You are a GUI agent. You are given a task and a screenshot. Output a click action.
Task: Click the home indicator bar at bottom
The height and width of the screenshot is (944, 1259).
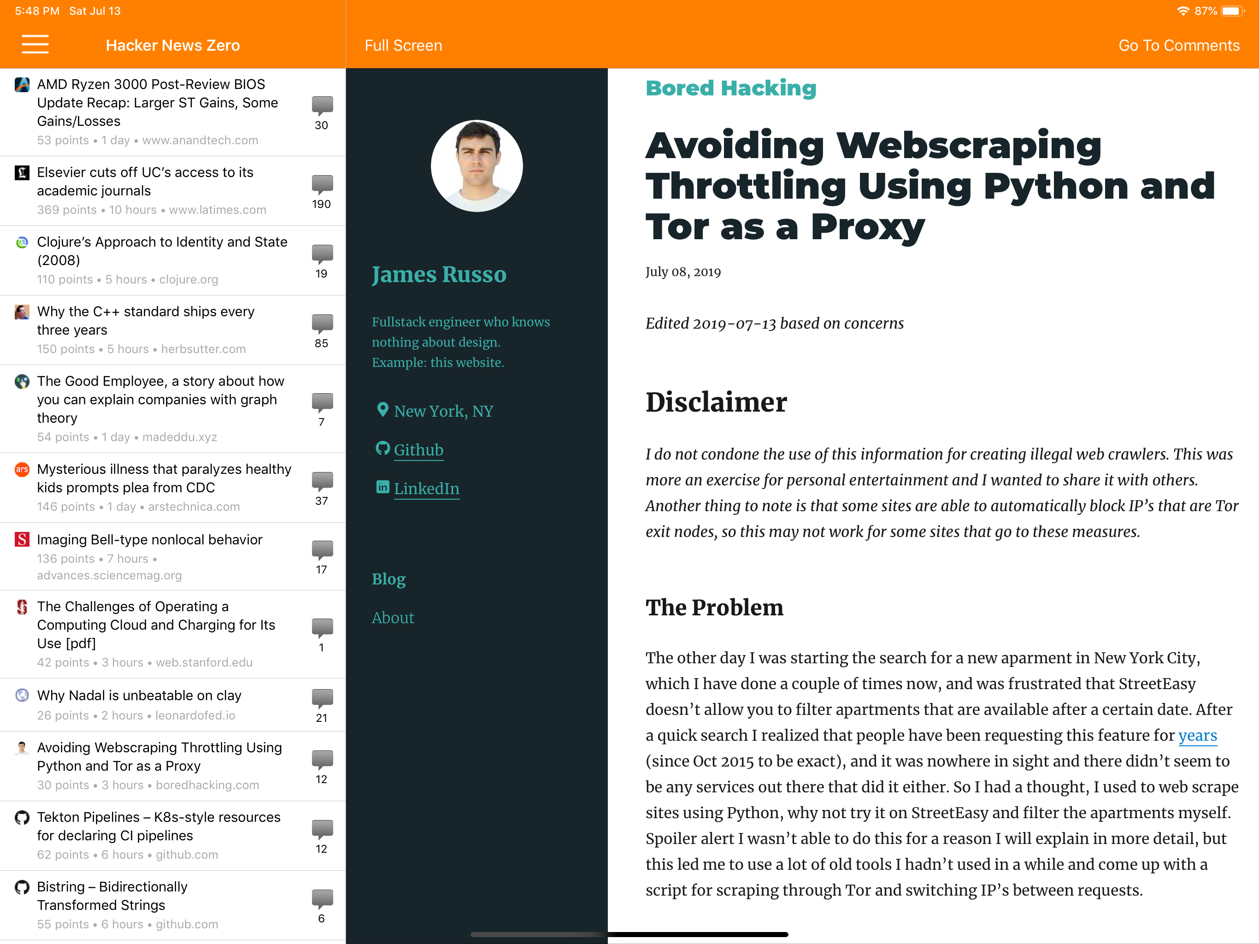[629, 934]
